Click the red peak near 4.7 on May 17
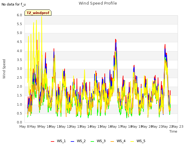This screenshot has width=196, height=147. (x=116, y=40)
